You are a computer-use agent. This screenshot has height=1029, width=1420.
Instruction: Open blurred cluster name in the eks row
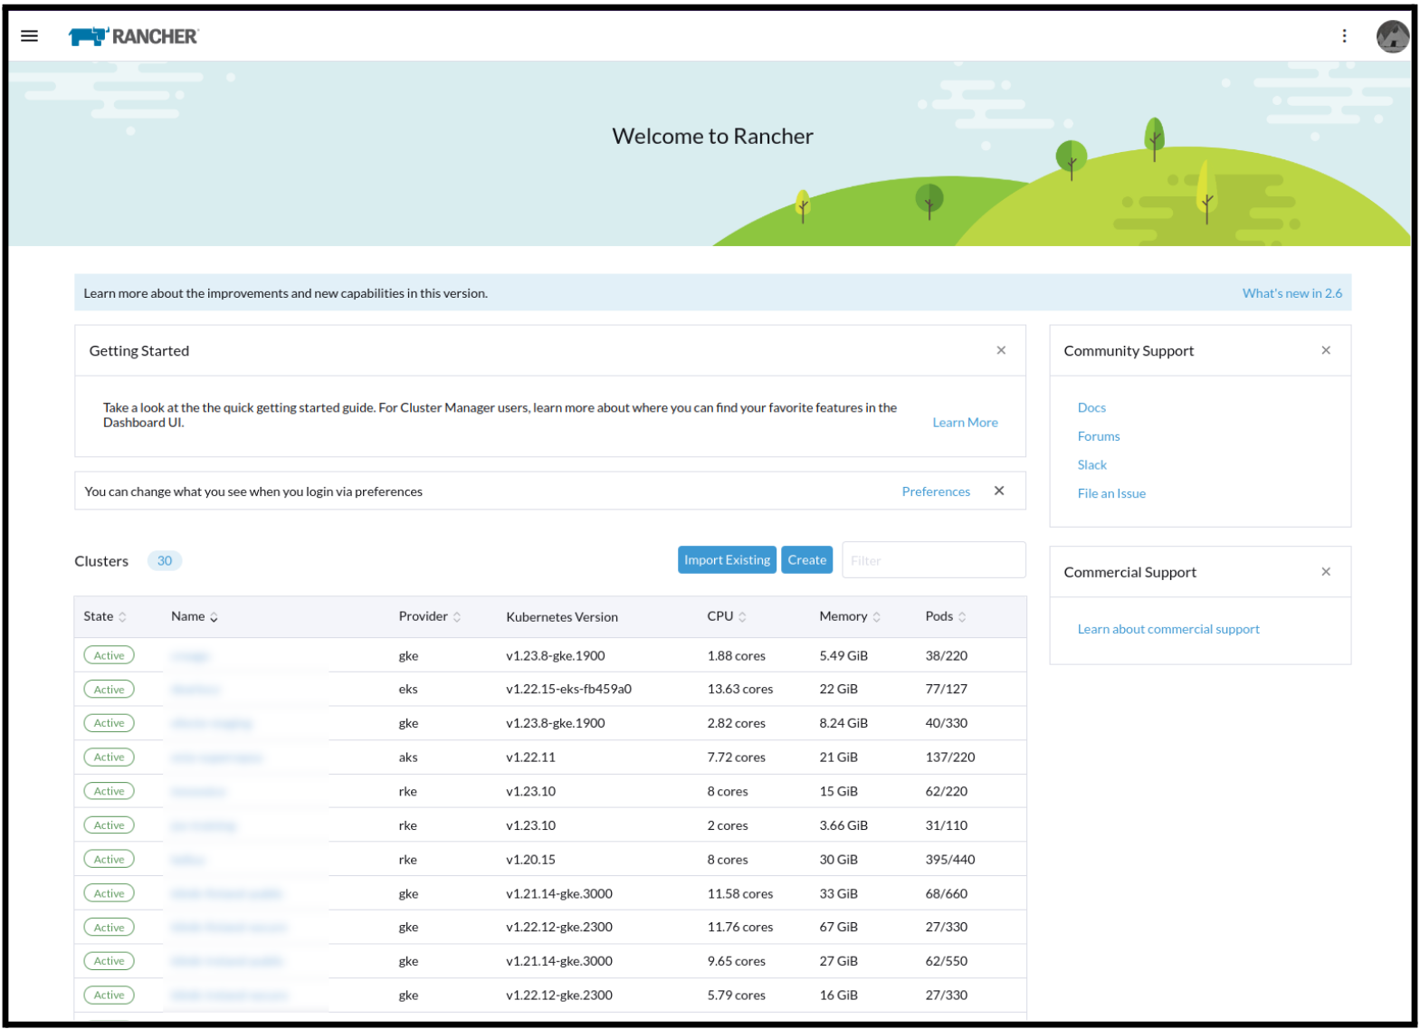point(195,690)
